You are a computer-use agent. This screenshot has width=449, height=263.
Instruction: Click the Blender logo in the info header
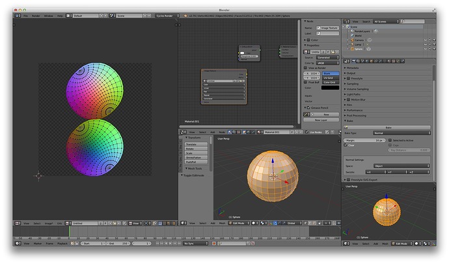click(185, 16)
